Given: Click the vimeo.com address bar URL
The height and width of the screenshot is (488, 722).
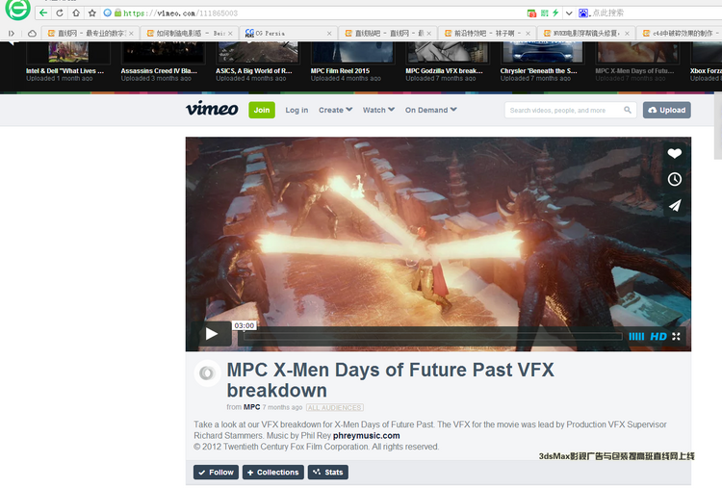Looking at the screenshot, I should coord(181,13).
